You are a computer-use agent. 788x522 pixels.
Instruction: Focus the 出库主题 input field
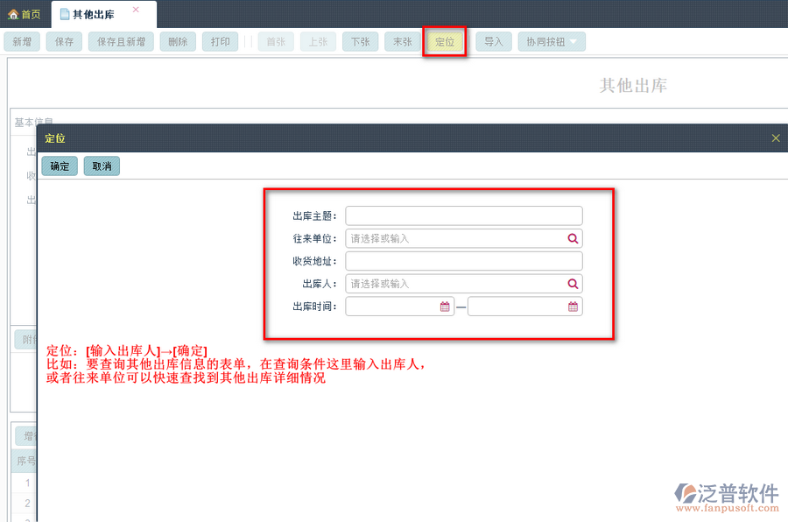coord(464,215)
